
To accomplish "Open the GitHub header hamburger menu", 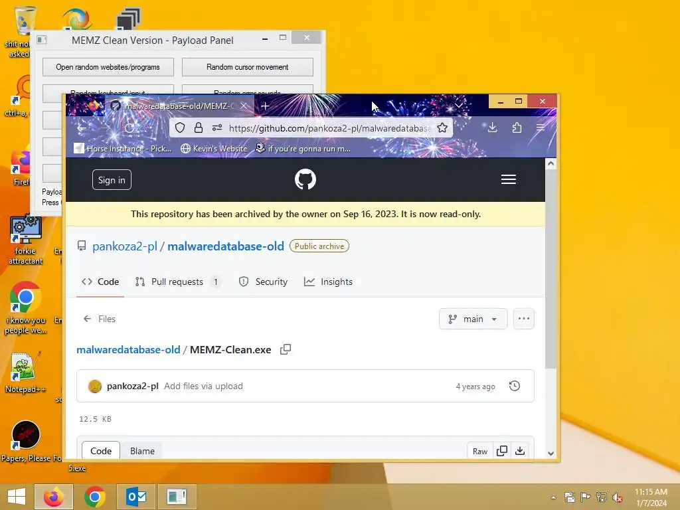I will 508,179.
